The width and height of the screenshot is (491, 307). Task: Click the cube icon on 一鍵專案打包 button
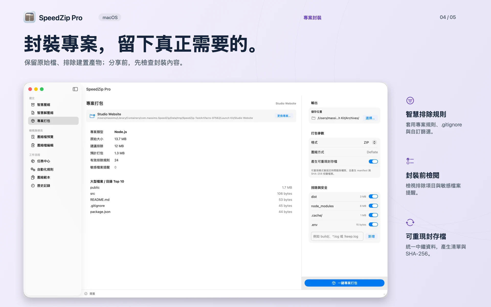click(x=334, y=283)
